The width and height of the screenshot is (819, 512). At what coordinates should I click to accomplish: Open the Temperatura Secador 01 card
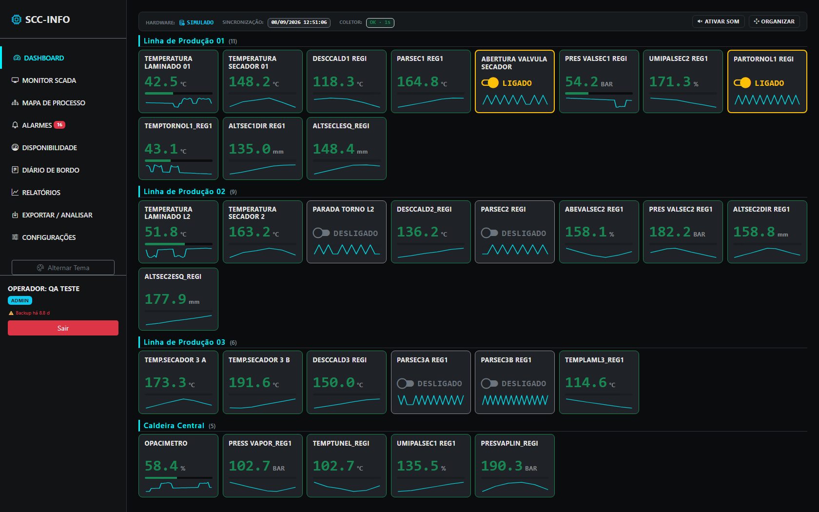[x=263, y=81]
